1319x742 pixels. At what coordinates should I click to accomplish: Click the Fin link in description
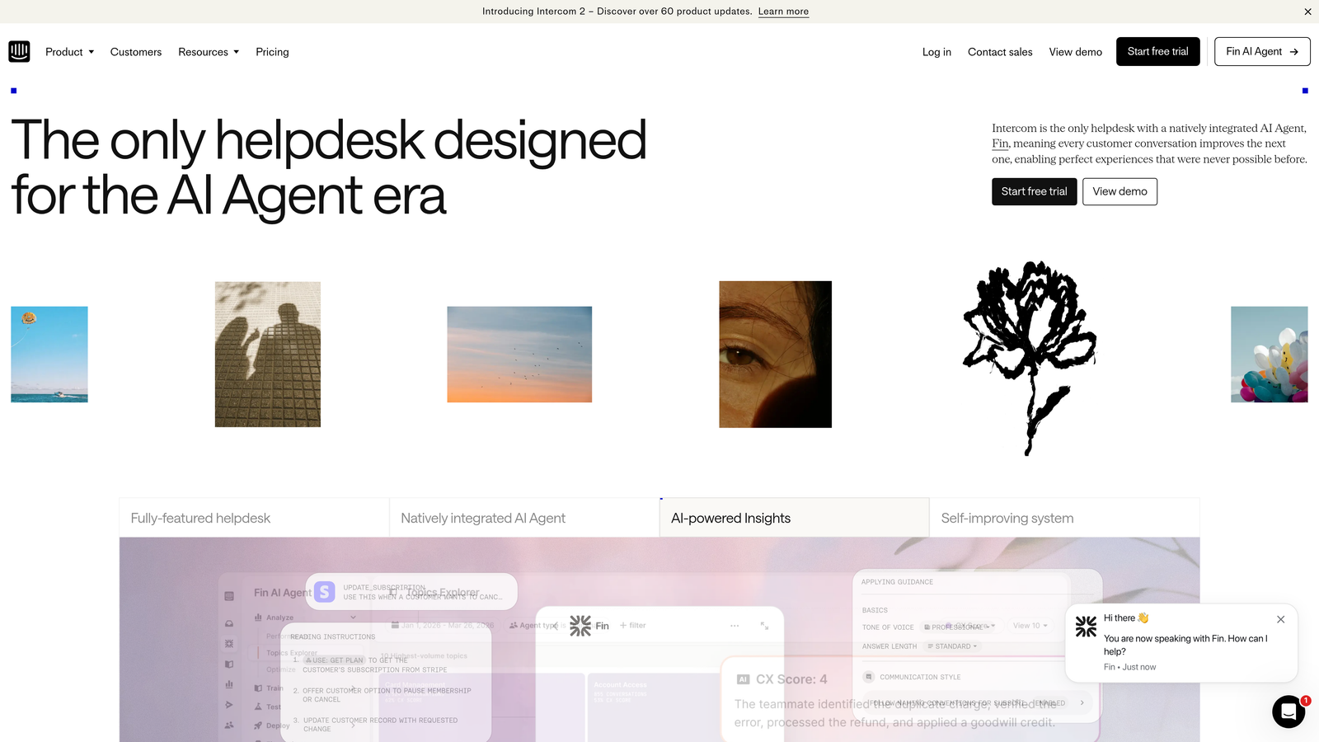tap(1000, 143)
